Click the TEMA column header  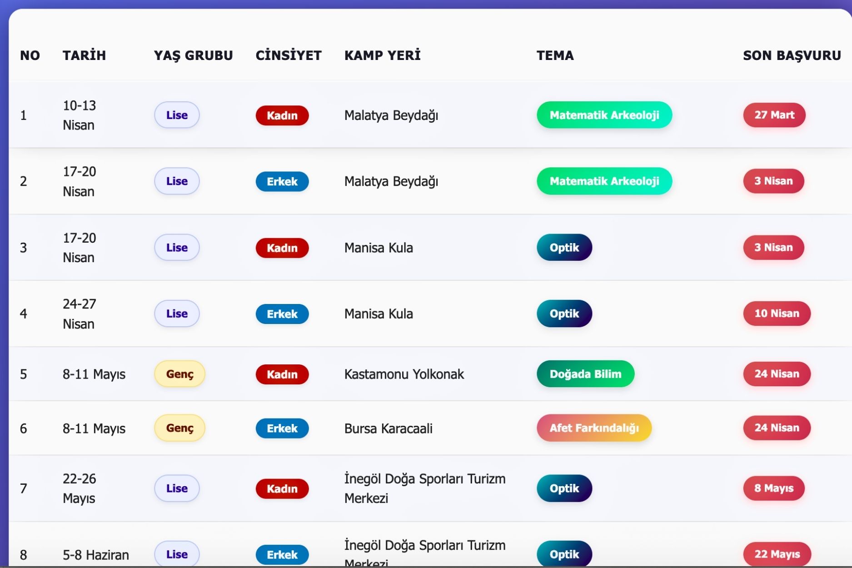[x=555, y=55]
